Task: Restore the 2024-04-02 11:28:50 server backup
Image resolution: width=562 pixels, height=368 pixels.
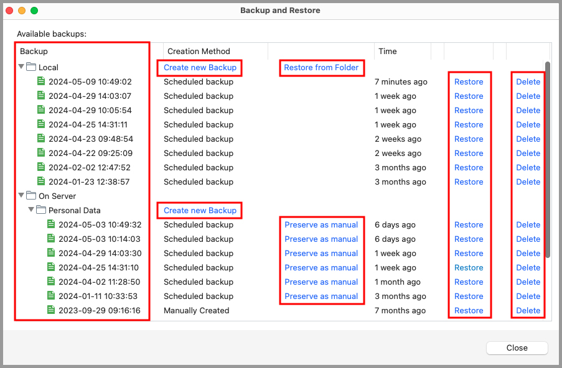Action: point(469,282)
